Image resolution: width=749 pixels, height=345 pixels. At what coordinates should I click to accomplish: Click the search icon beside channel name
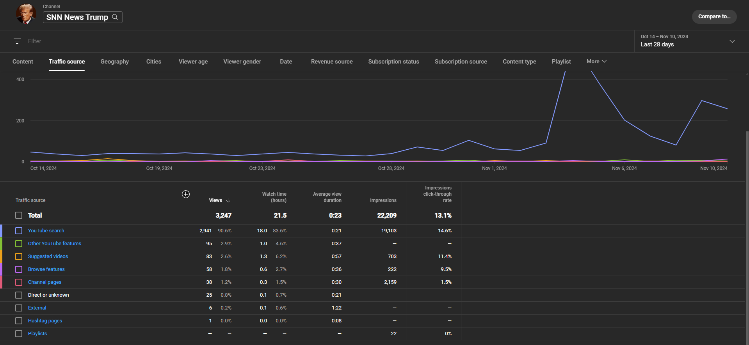coord(115,17)
